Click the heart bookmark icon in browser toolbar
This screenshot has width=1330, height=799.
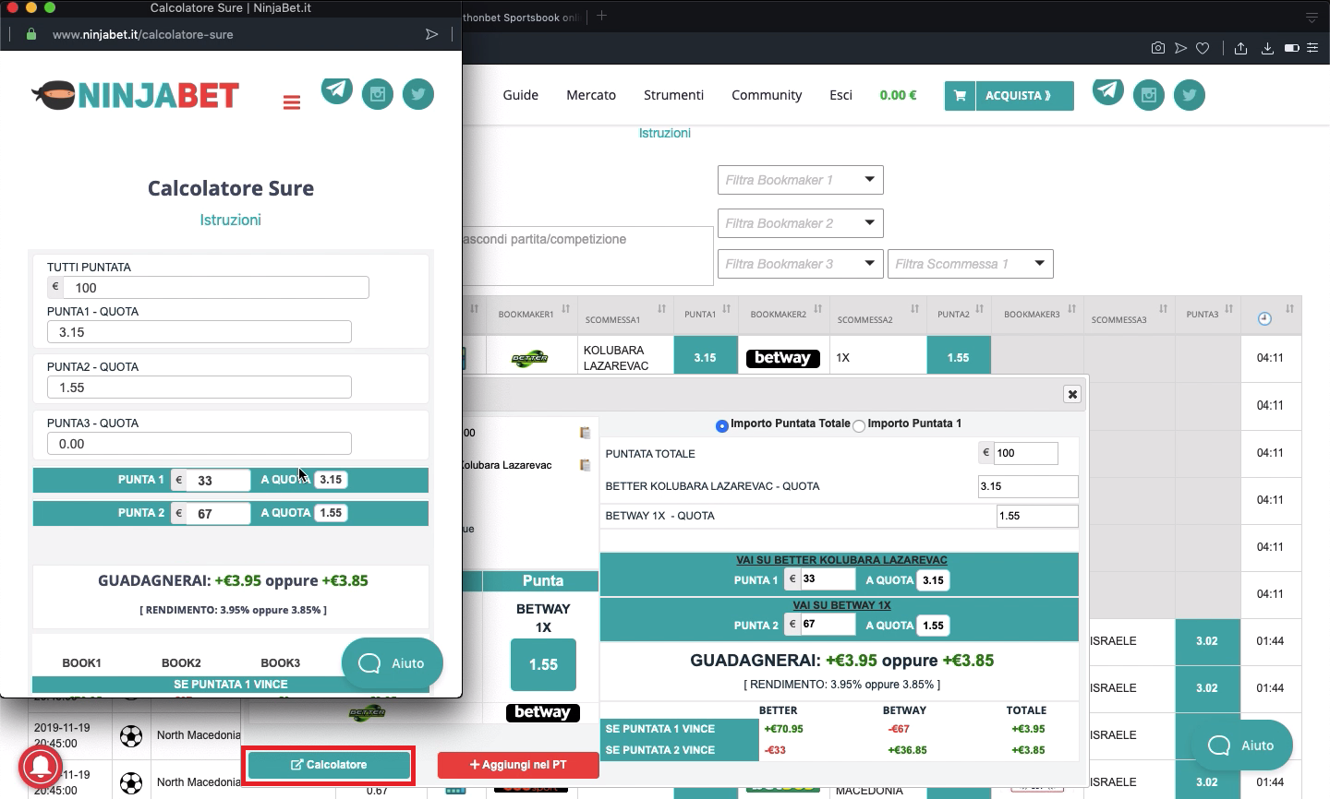click(x=1203, y=48)
